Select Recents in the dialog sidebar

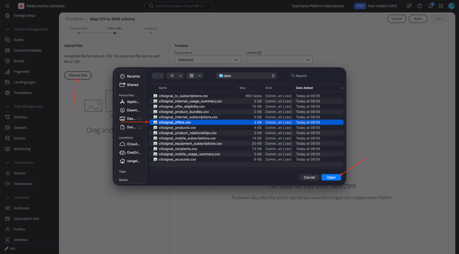(130, 76)
